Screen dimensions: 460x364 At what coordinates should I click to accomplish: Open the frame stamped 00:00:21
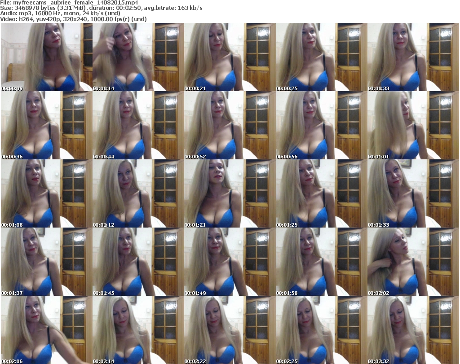pyautogui.click(x=230, y=57)
